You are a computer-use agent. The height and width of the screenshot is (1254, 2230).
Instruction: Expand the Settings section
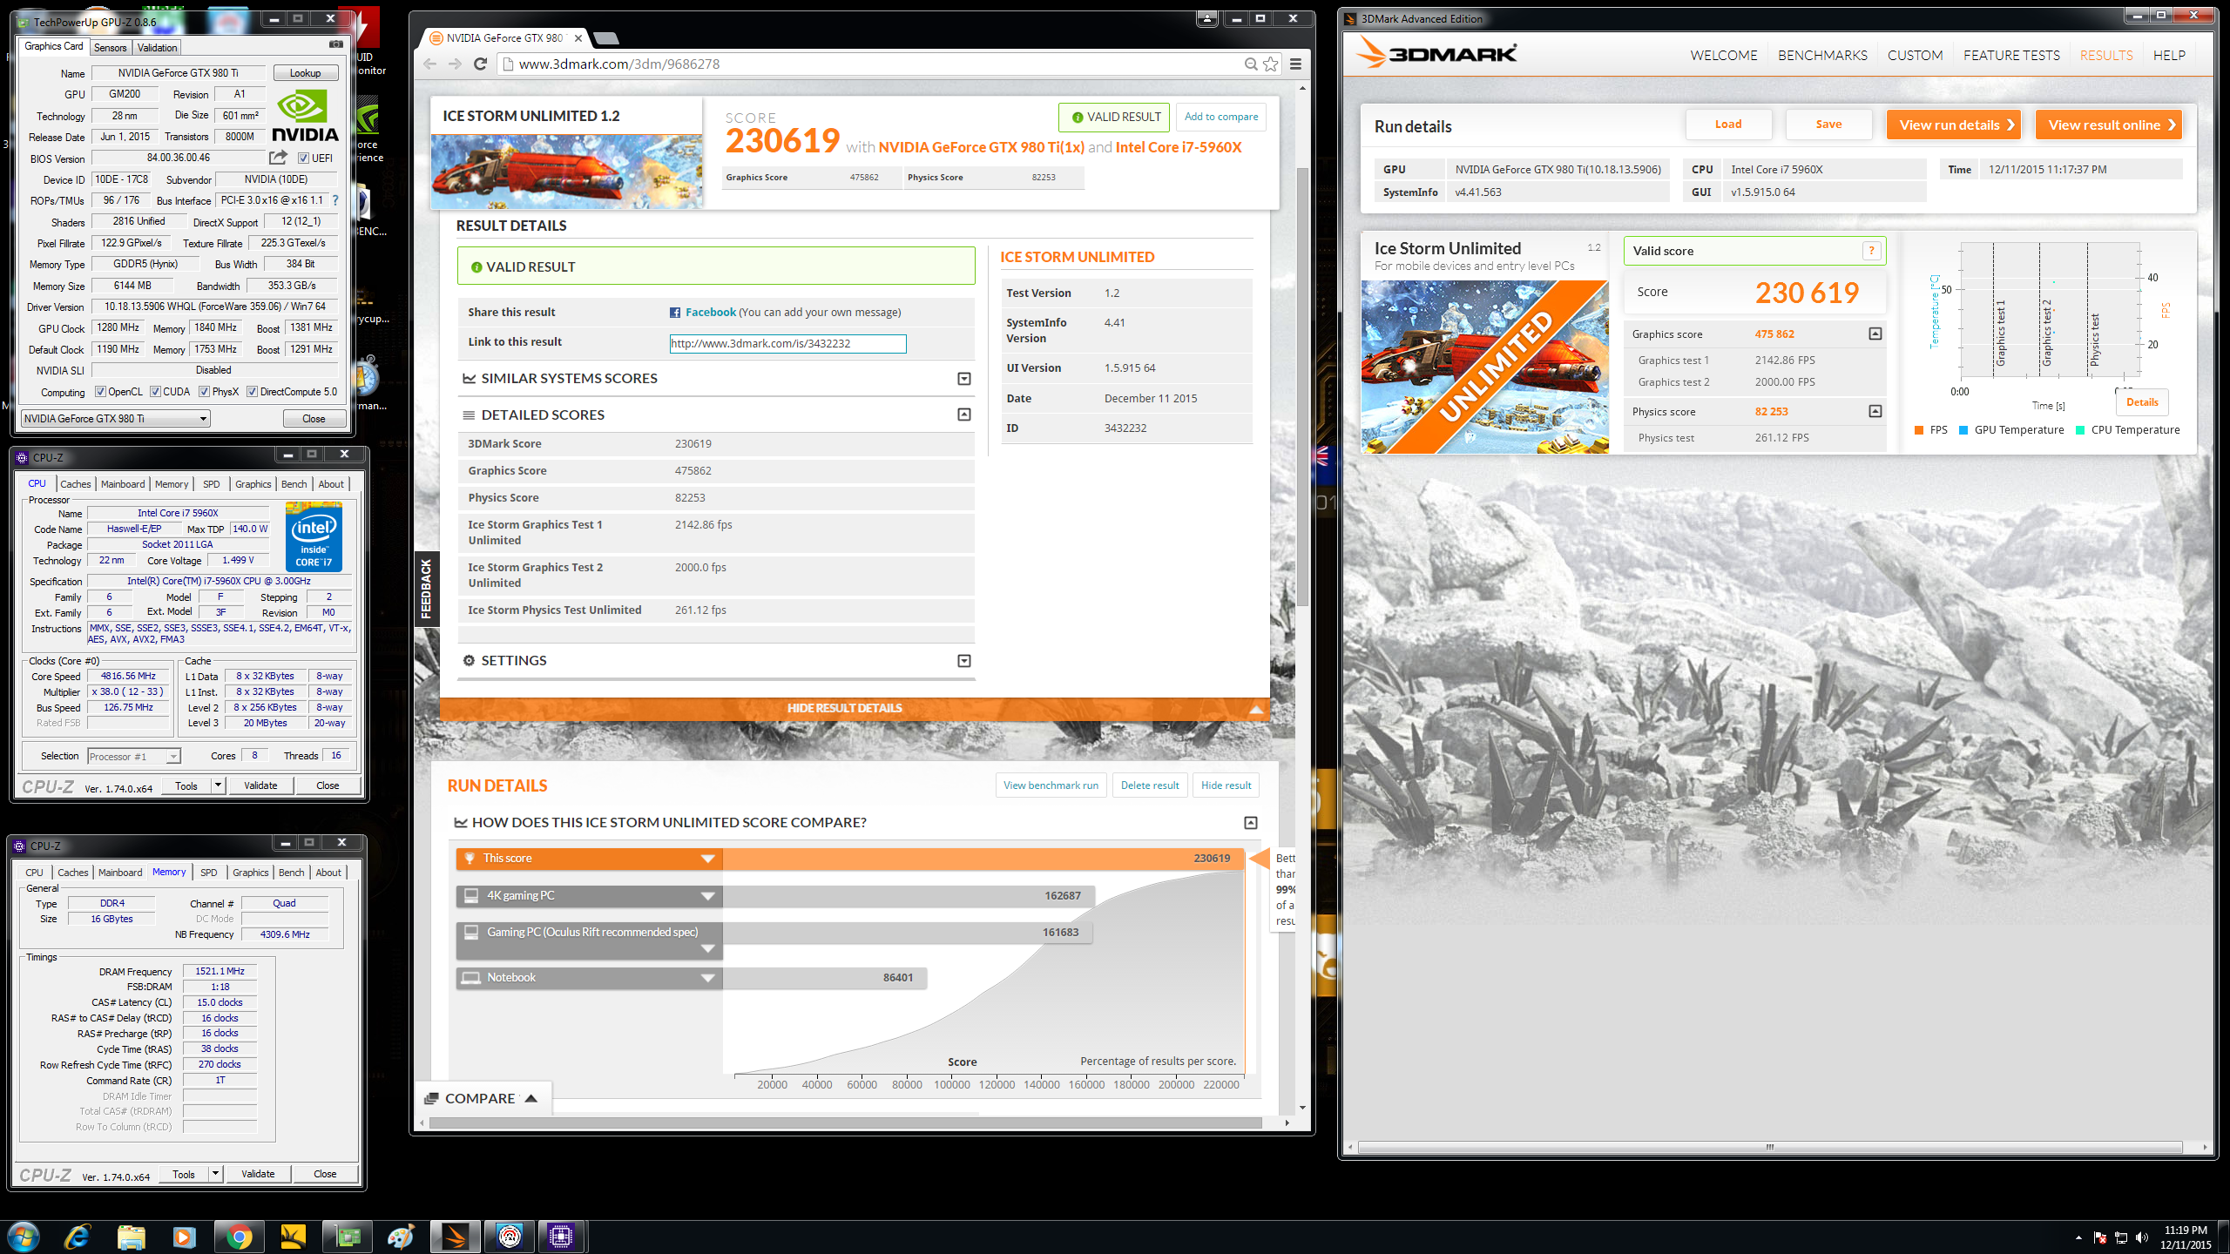(x=964, y=661)
